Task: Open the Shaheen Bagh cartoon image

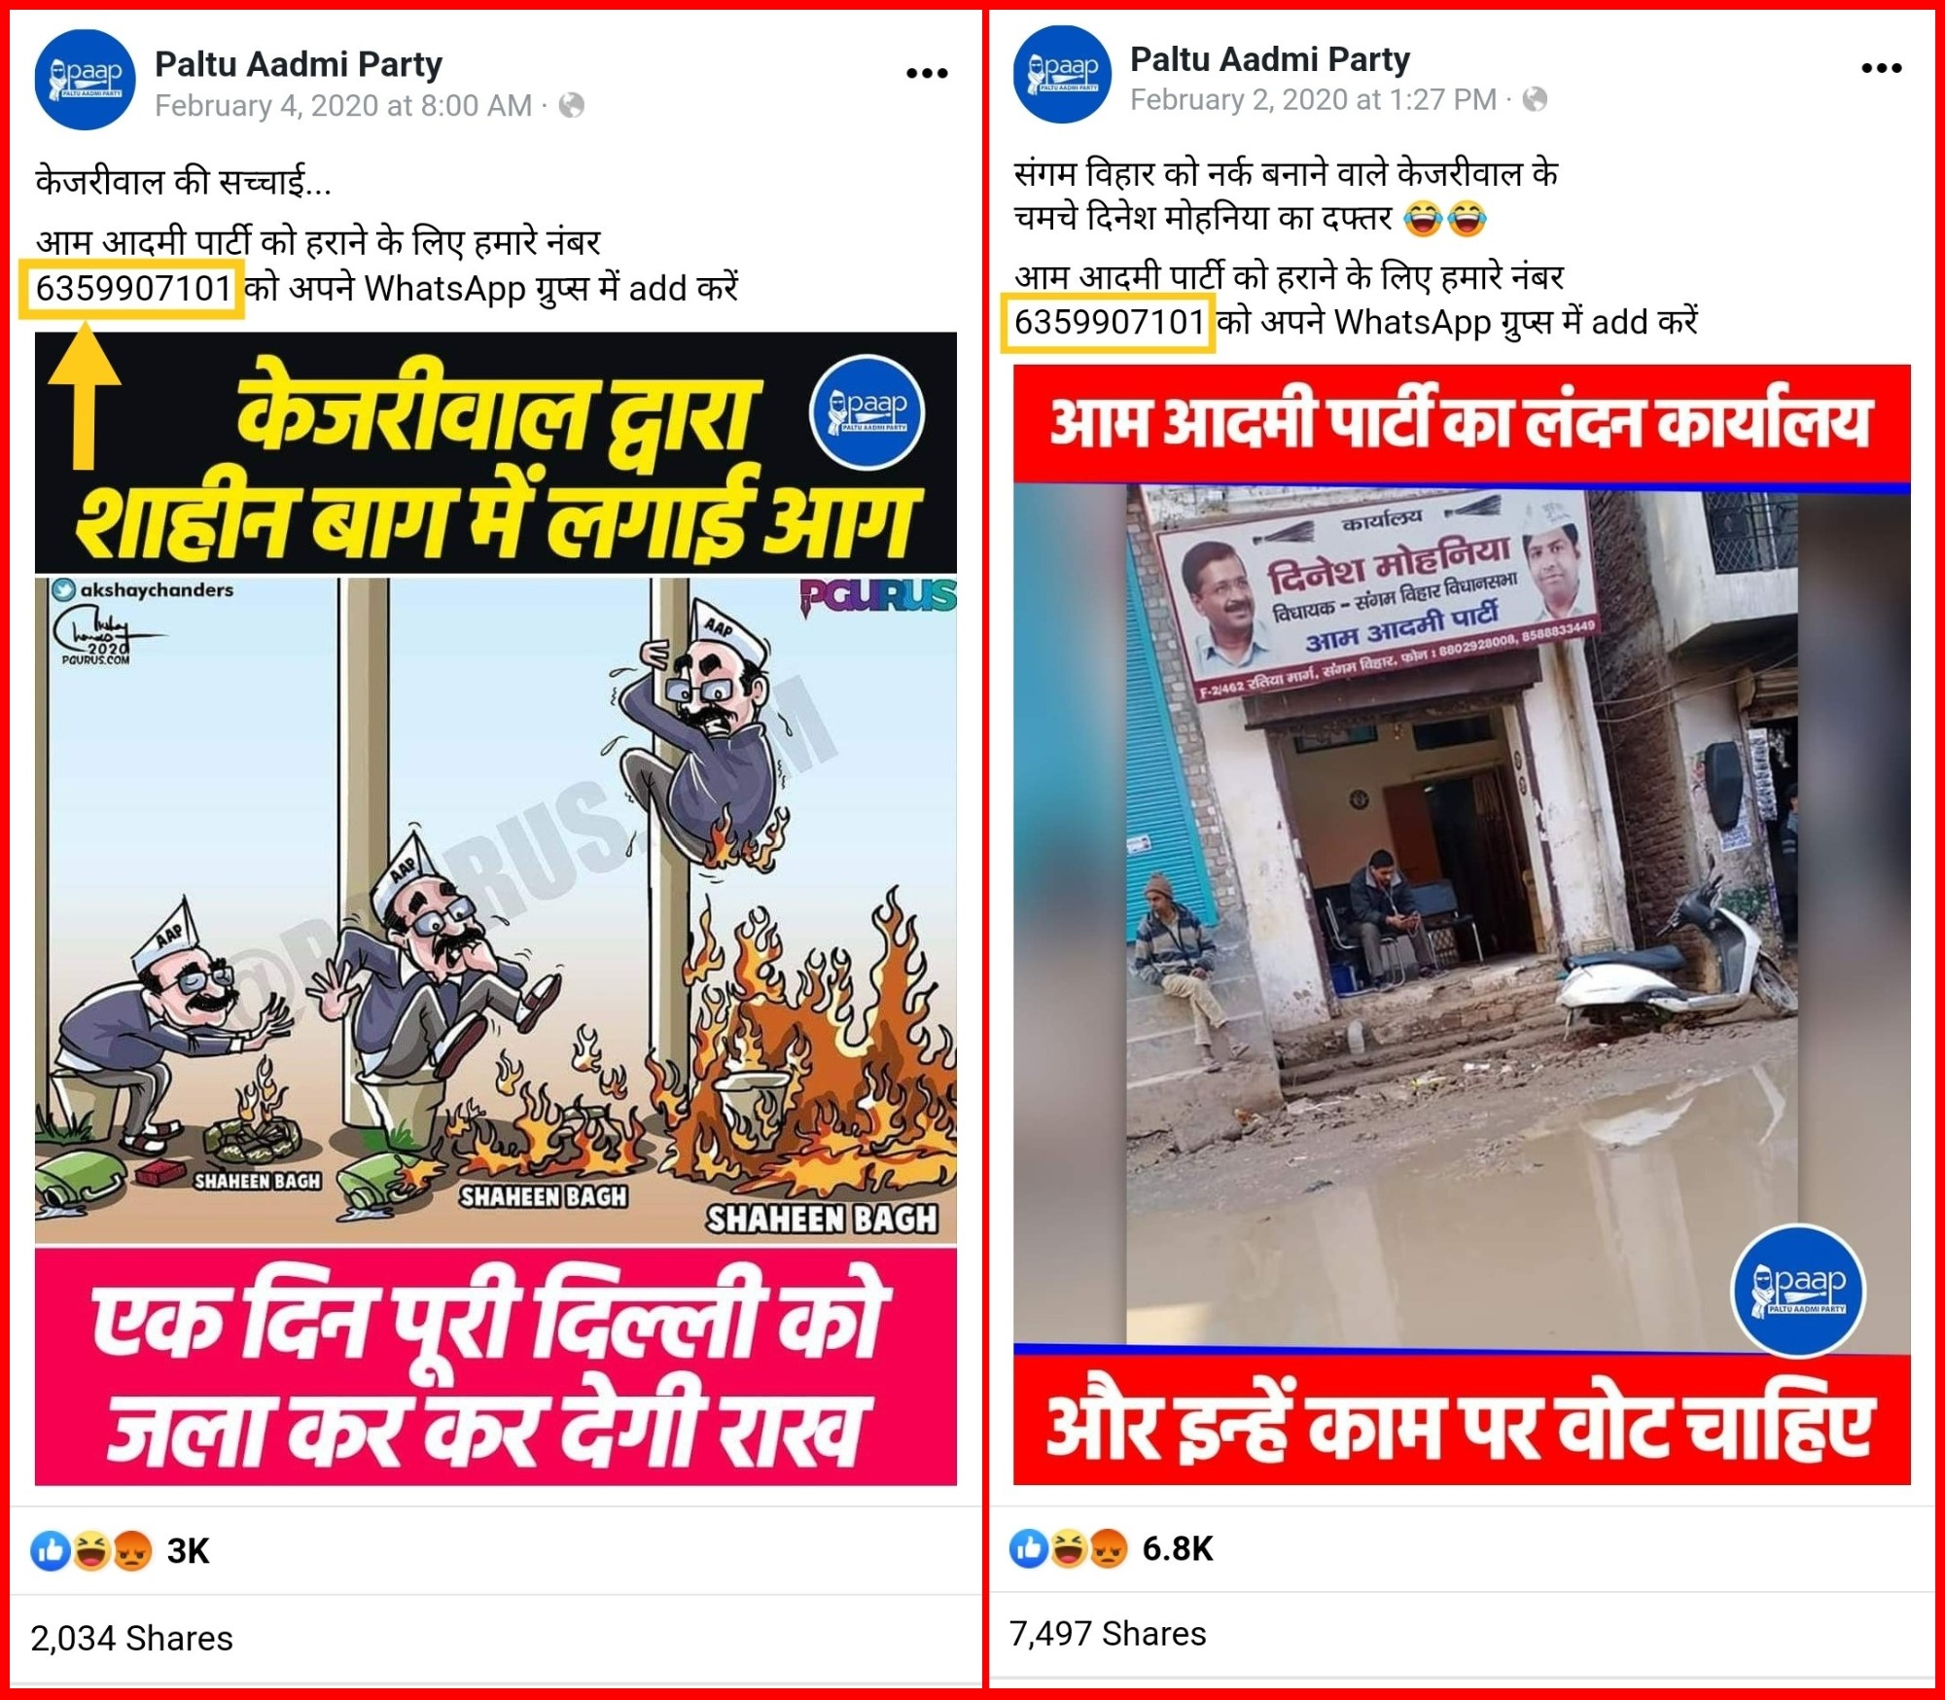Action: 496,908
